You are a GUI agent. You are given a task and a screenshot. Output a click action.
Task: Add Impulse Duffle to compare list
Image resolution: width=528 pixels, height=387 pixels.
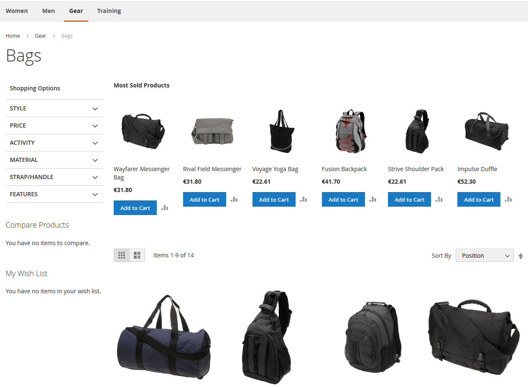click(x=508, y=199)
